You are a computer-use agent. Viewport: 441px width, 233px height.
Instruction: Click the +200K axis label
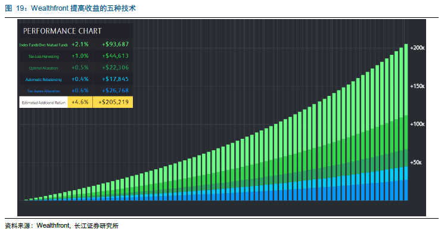pyautogui.click(x=417, y=48)
